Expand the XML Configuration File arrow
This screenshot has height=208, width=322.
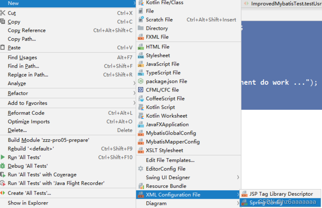[238, 195]
